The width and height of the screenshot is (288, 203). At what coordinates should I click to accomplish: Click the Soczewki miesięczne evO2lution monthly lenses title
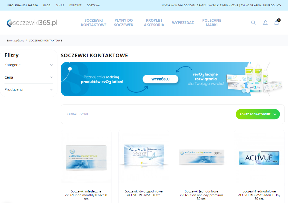(86, 195)
